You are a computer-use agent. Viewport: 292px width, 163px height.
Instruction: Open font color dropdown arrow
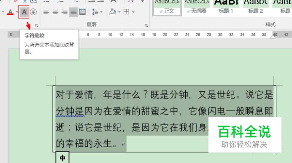click(x=17, y=12)
